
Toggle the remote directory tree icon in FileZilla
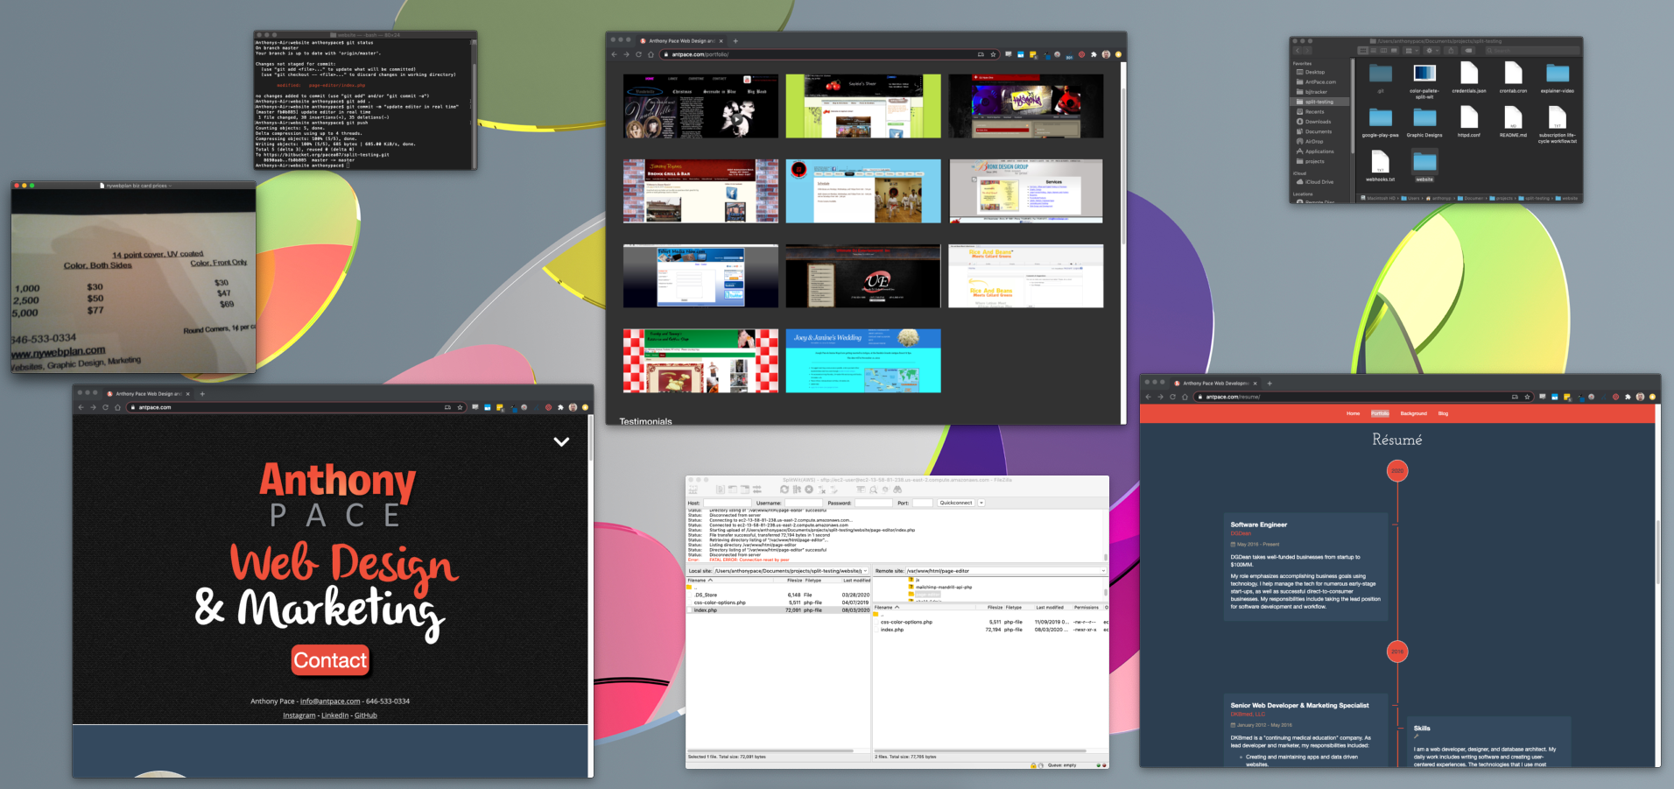[745, 490]
